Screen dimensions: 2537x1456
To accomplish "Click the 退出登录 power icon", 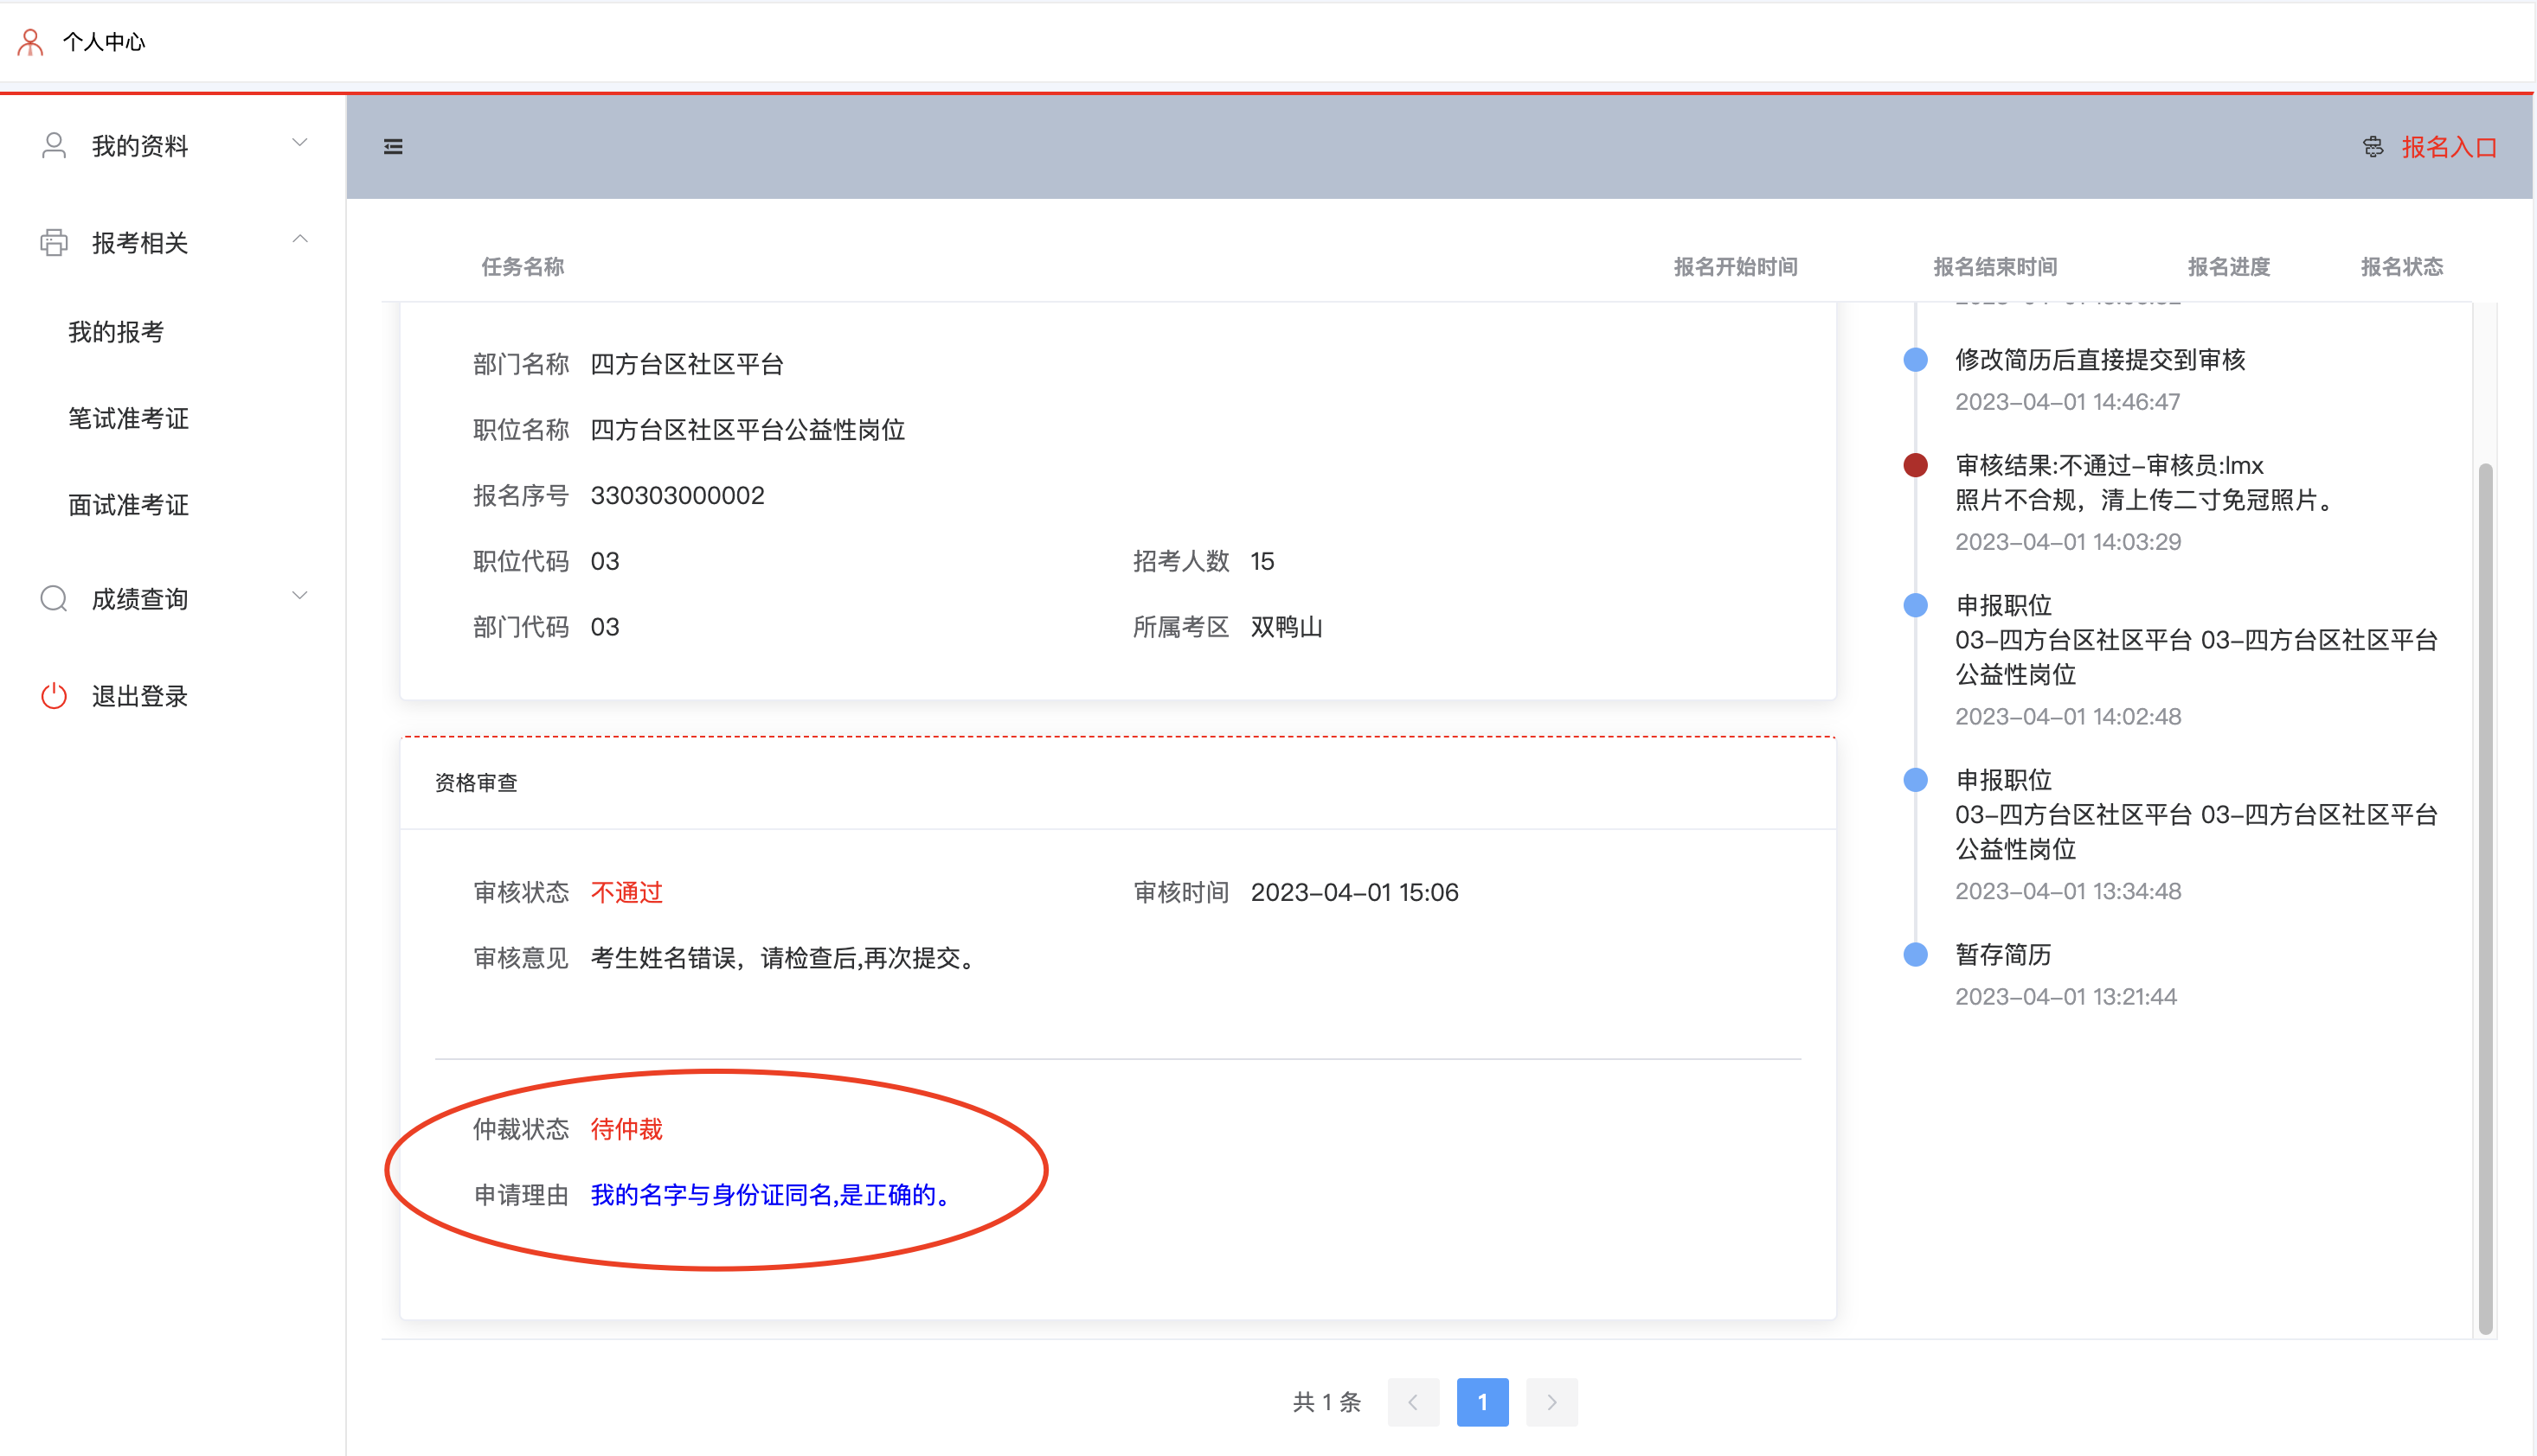I will point(54,696).
